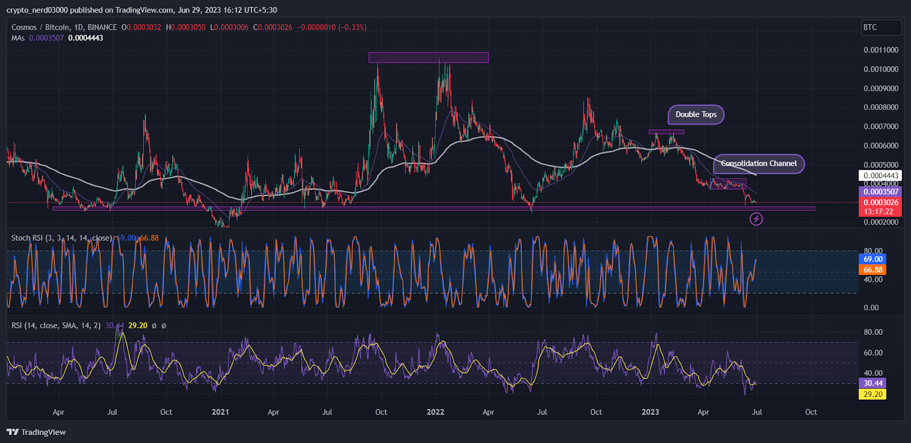The image size is (911, 443).
Task: Click the 0.0007000 price axis label
Action: click(x=881, y=126)
